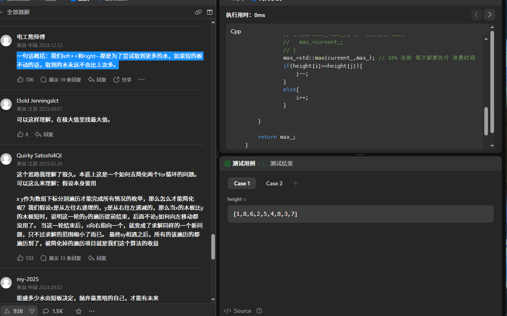Show 13 replies under Quirky Satoshi4QI's comment
Image resolution: width=507 pixels, height=316 pixels.
[61, 258]
